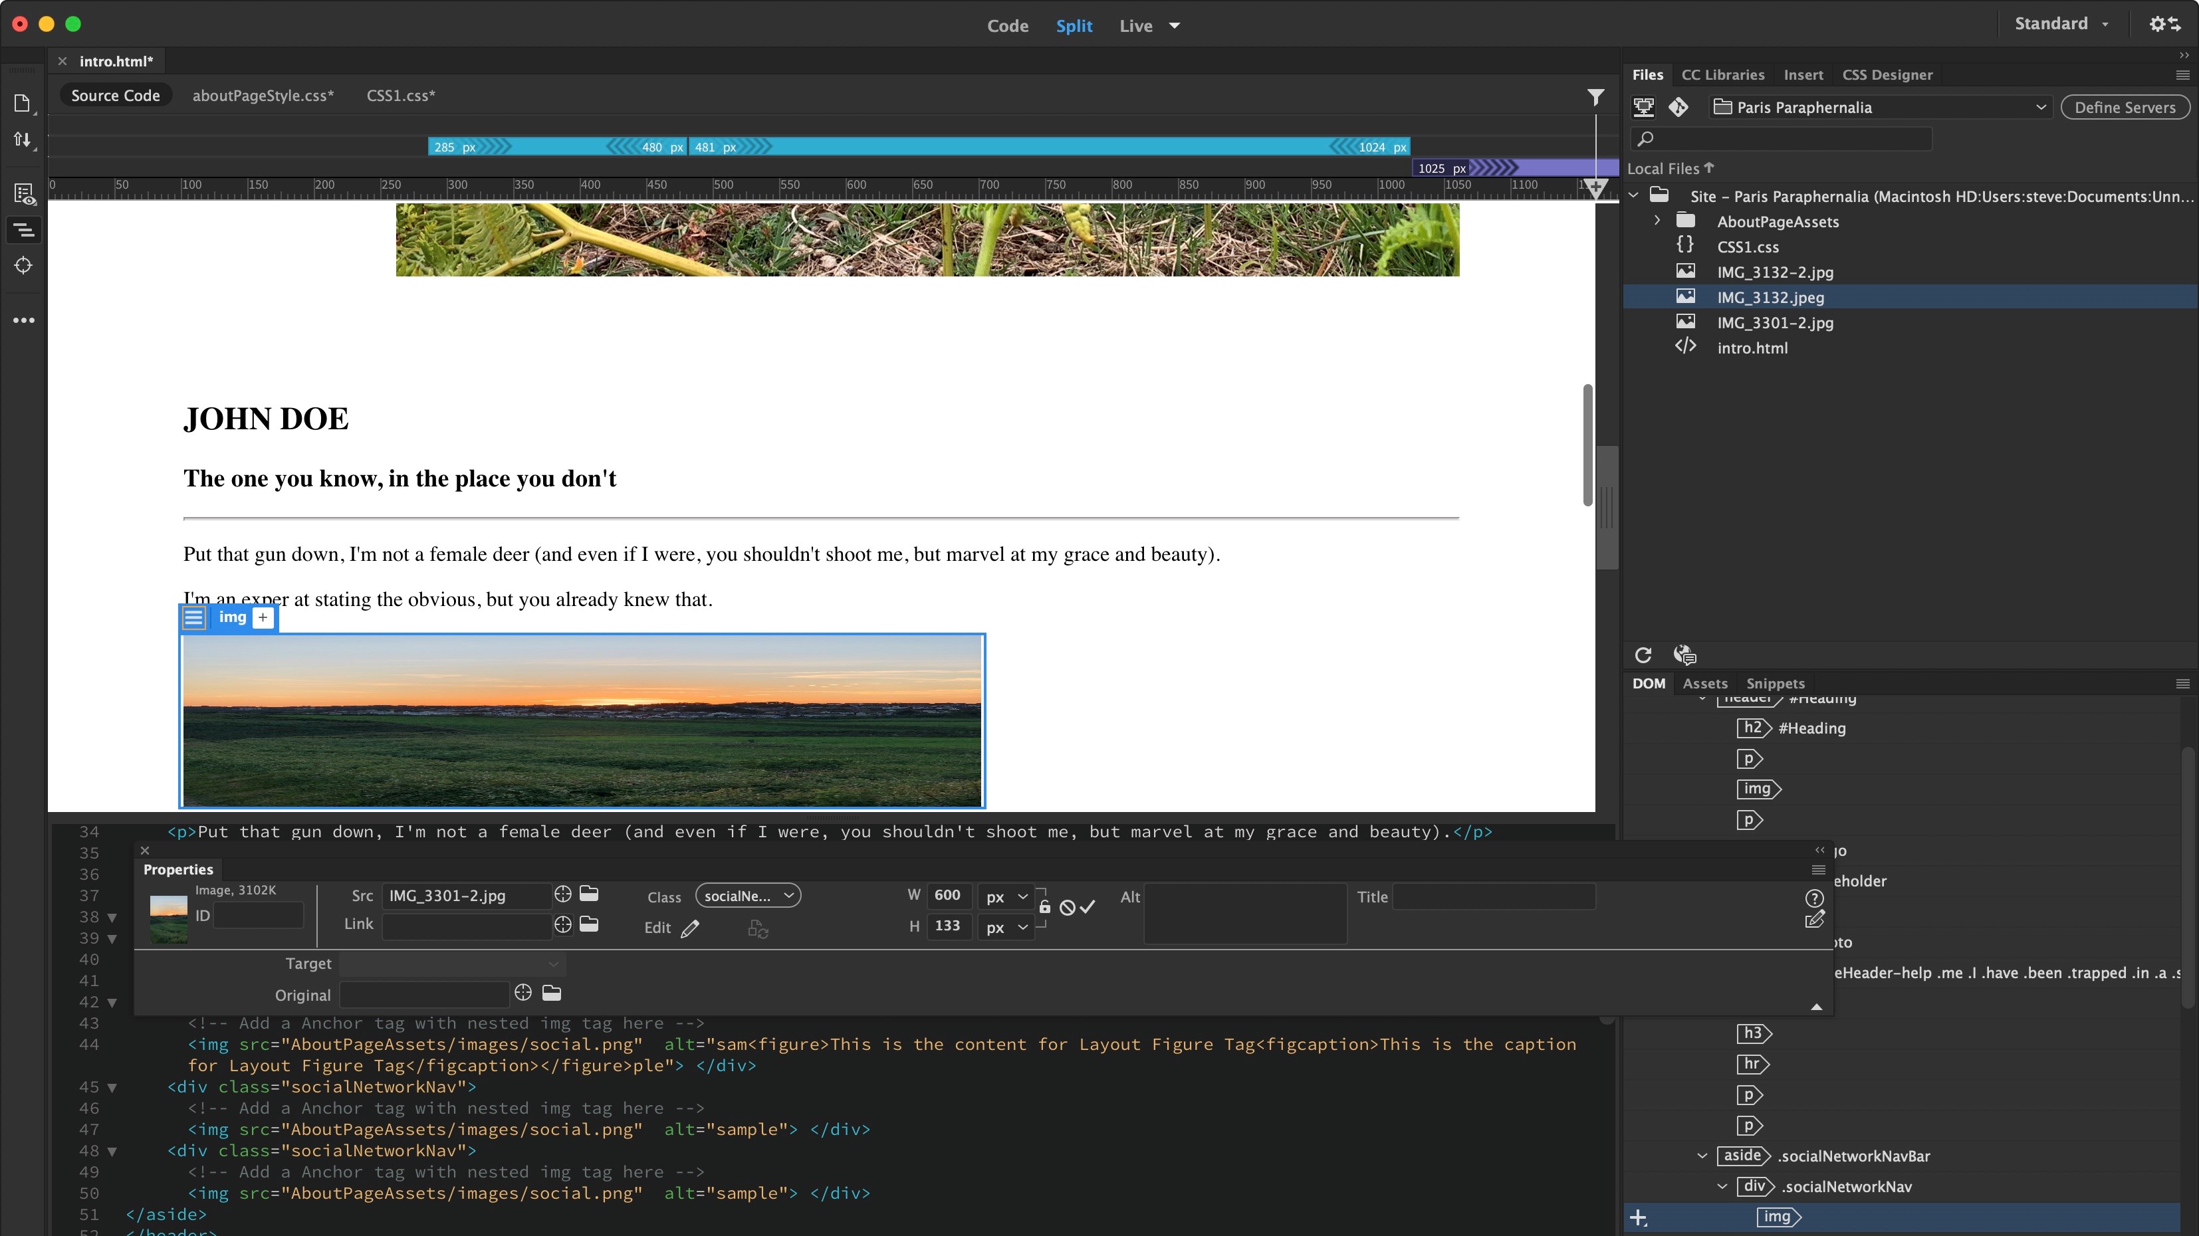Screen dimensions: 2199x1236
Task: Click the Live view mode button
Action: pos(1136,26)
